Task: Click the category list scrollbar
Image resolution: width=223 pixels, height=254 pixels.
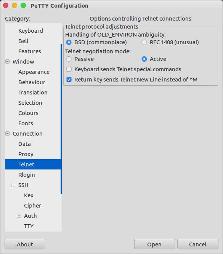Action: click(x=61, y=119)
